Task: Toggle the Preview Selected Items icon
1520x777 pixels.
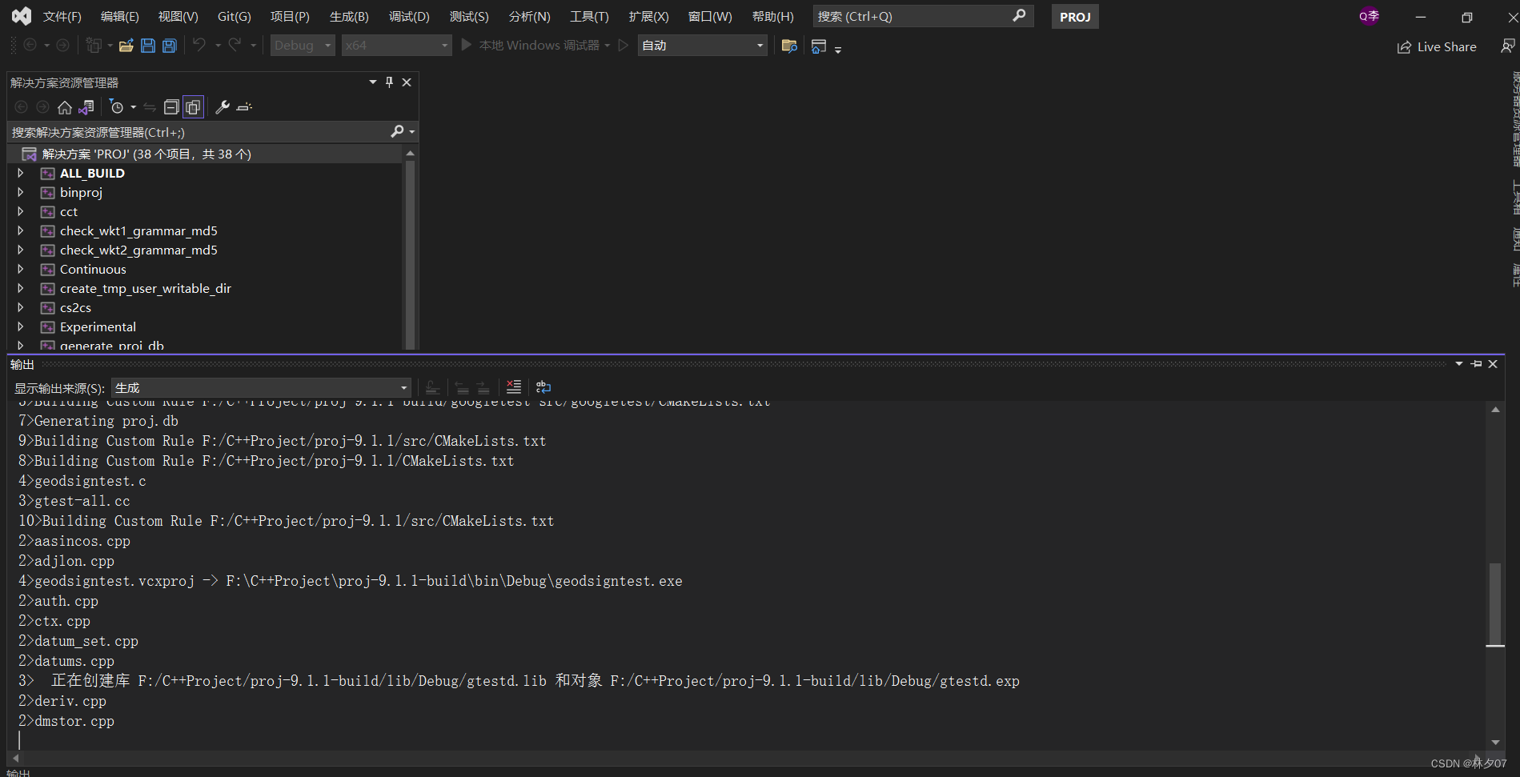Action: coord(193,106)
